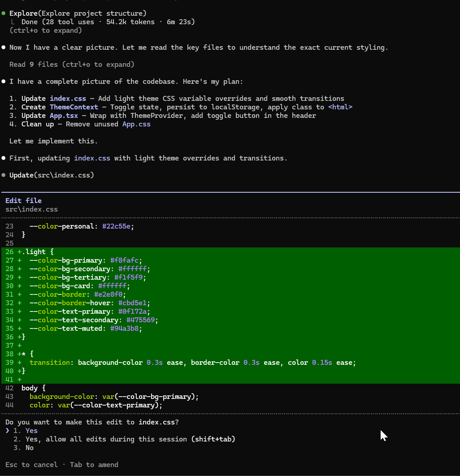Click the "Done (28 tool uses" summary line
Screen dimensions: 460x476
click(108, 22)
